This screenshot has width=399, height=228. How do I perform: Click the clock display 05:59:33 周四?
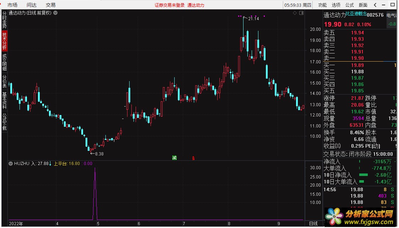(297, 5)
